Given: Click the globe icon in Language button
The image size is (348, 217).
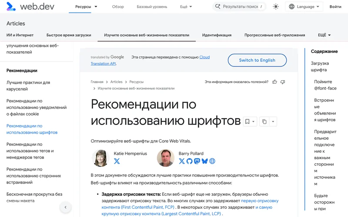Looking at the screenshot, I should (291, 7).
